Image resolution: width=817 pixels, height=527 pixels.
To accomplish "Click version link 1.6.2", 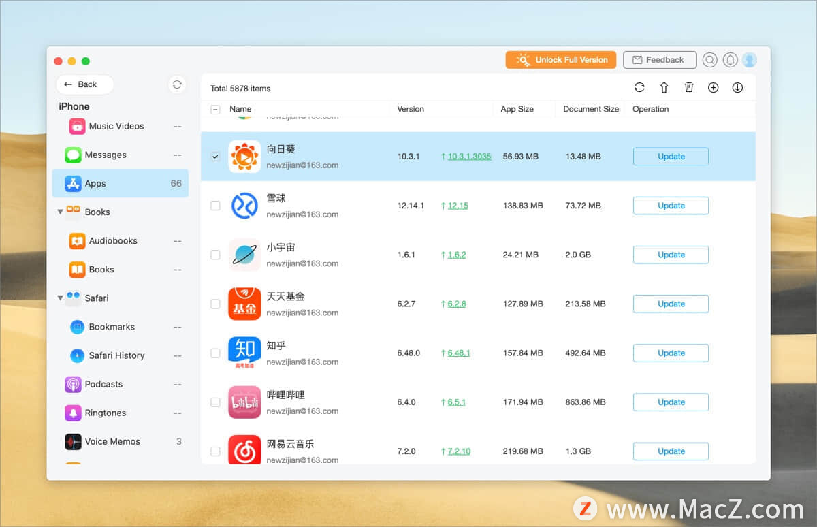I will [x=457, y=255].
